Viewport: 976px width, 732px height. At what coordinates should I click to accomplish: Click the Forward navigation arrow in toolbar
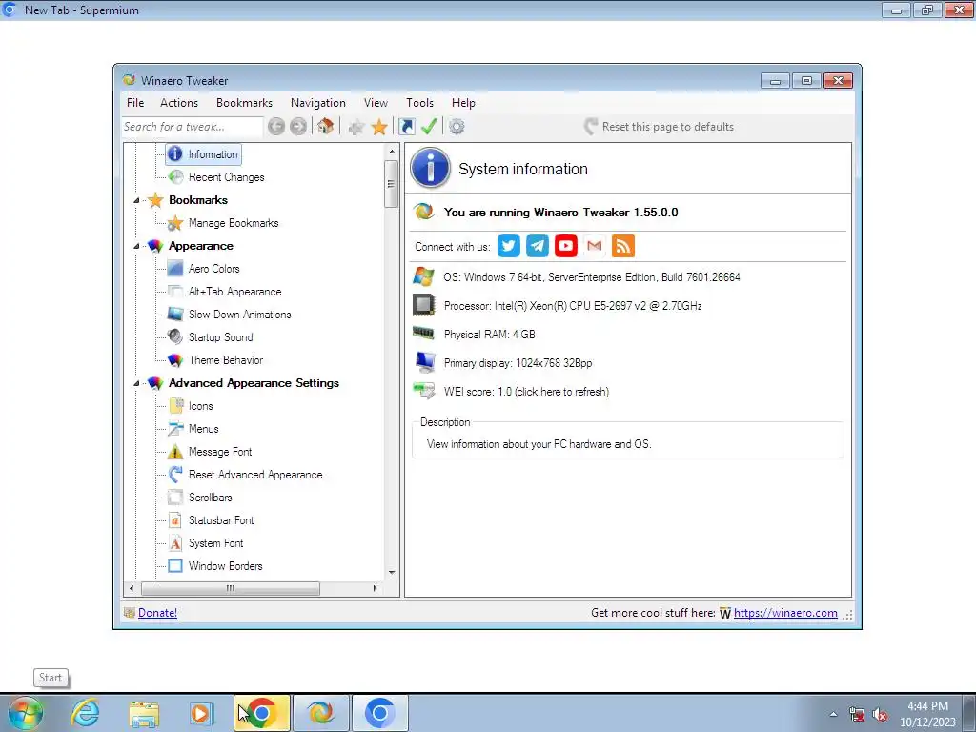pos(298,127)
